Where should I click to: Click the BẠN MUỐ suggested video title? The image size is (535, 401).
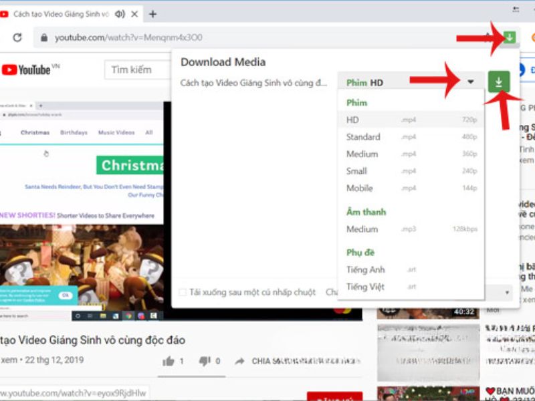click(510, 391)
